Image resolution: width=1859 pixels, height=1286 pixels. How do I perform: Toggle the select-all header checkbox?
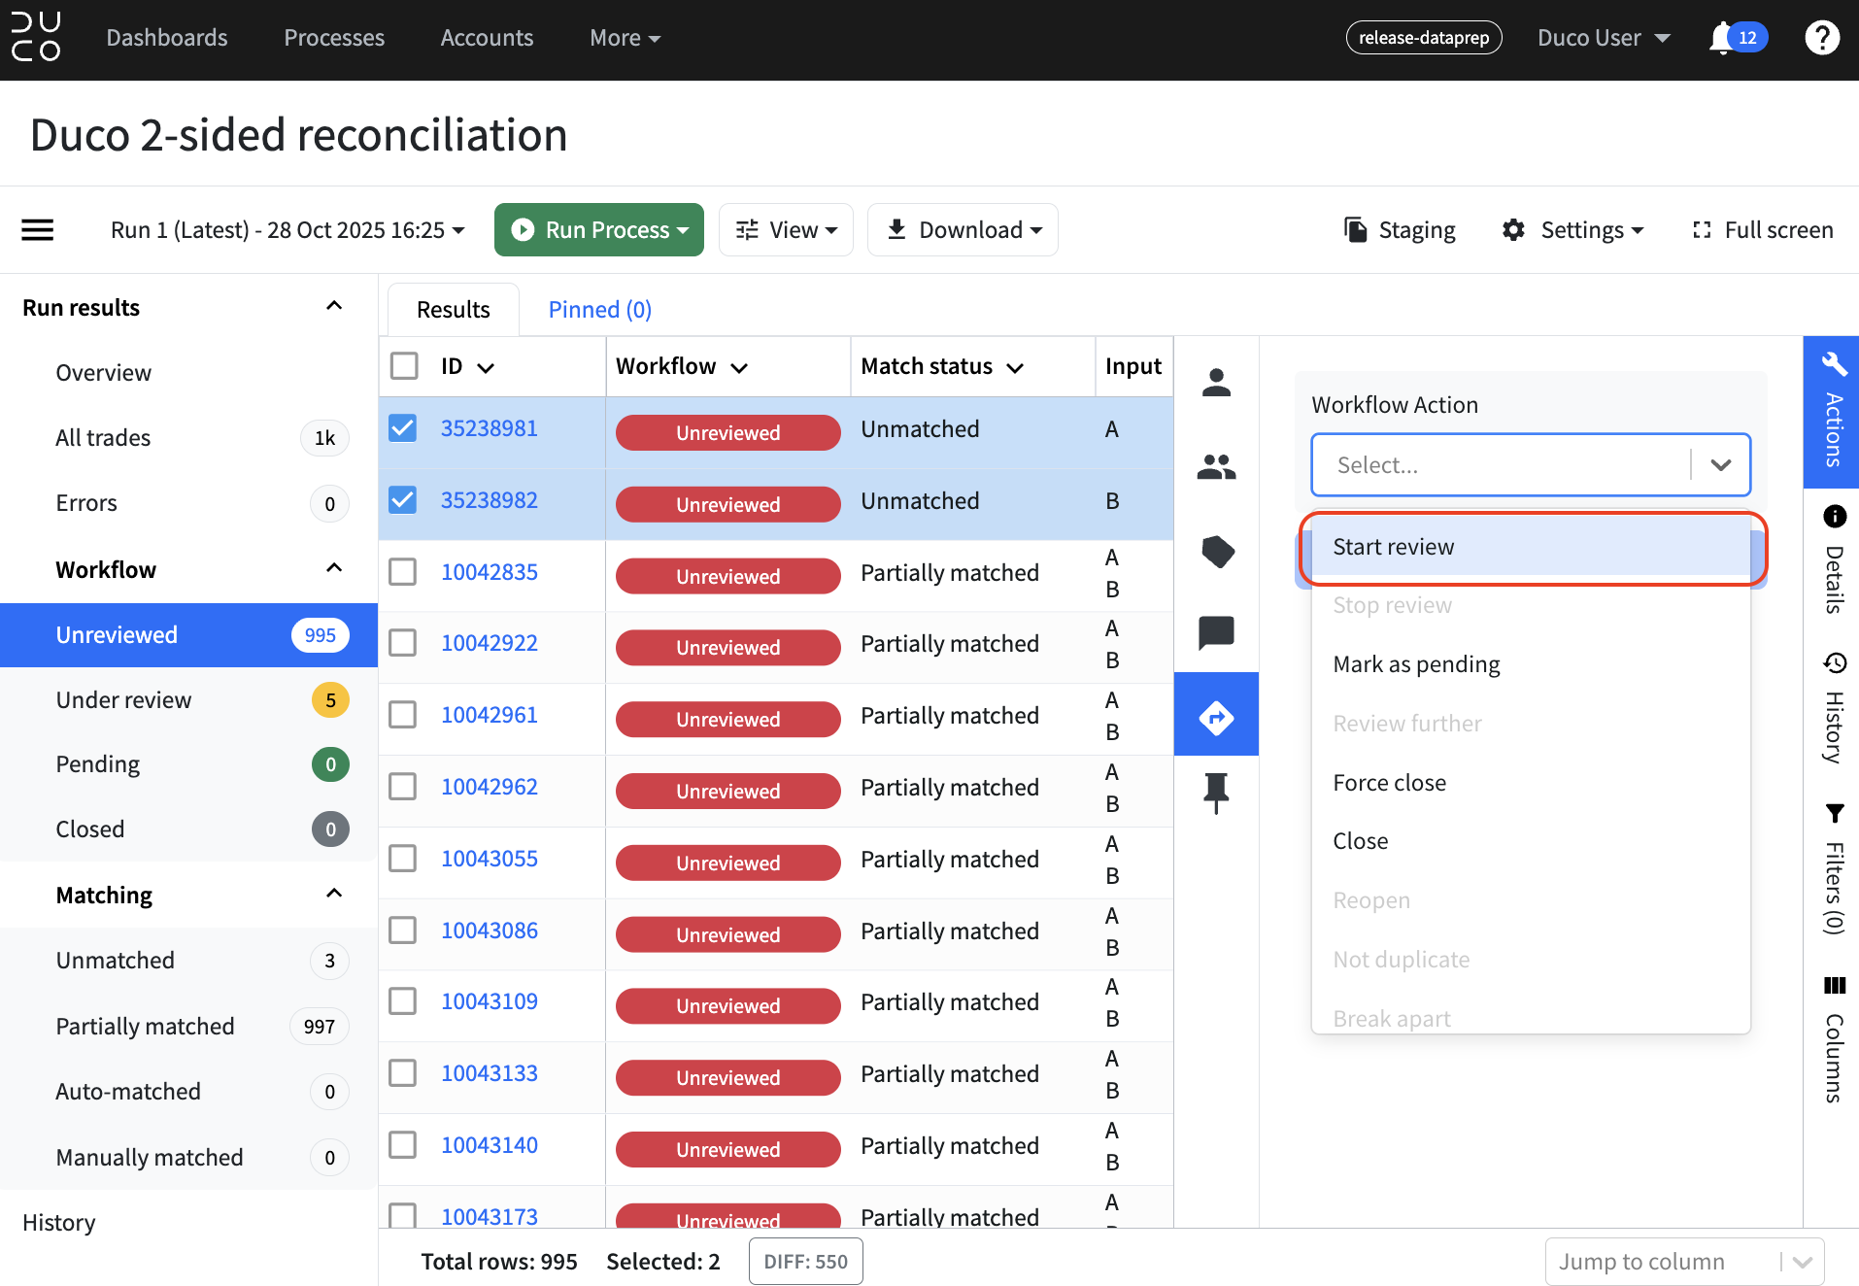click(404, 366)
